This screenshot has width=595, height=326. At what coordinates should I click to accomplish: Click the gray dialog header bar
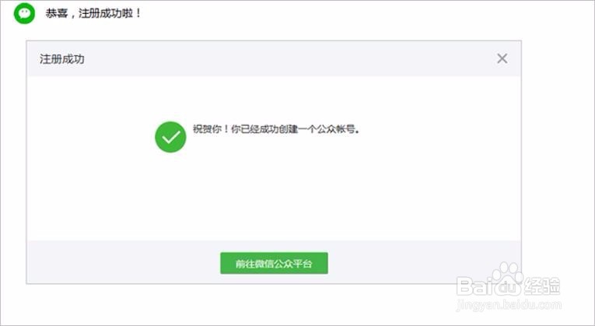point(274,59)
